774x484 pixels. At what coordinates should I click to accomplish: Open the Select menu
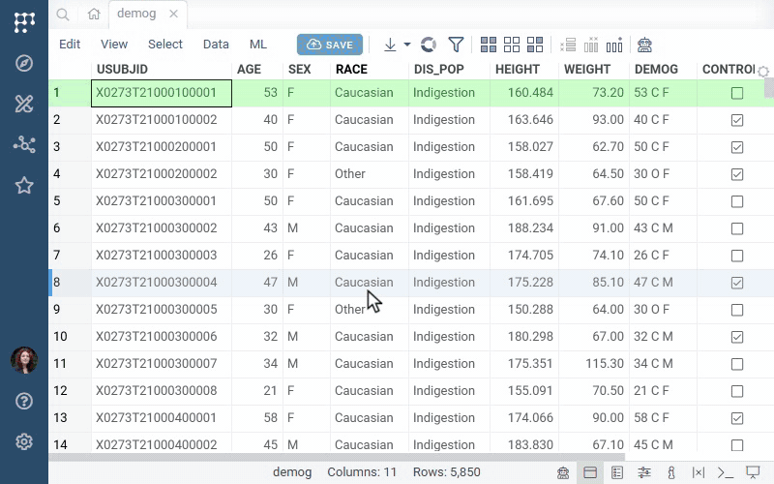point(164,45)
